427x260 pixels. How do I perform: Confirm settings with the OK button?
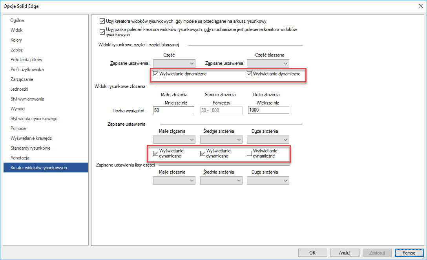click(313, 253)
